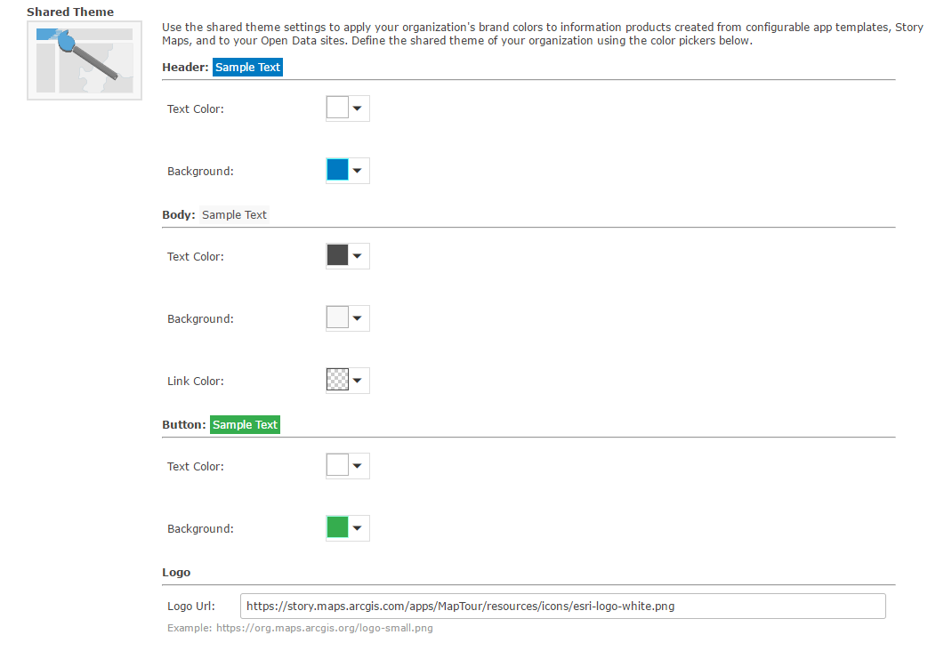Click the Header text color white swatch
The height and width of the screenshot is (667, 944).
[x=337, y=108]
